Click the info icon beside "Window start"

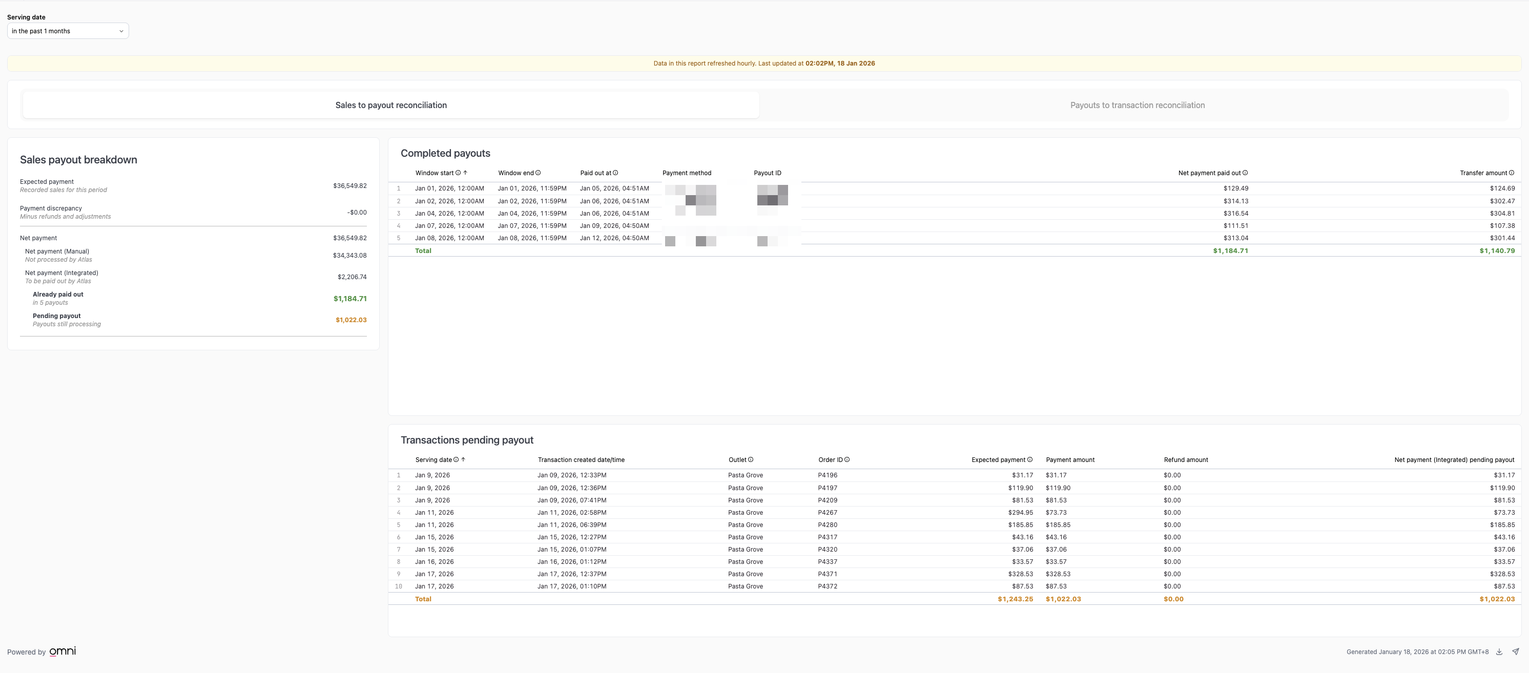click(x=458, y=173)
